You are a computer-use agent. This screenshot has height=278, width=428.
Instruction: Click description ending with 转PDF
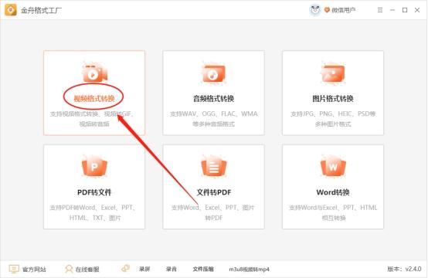coord(213,212)
